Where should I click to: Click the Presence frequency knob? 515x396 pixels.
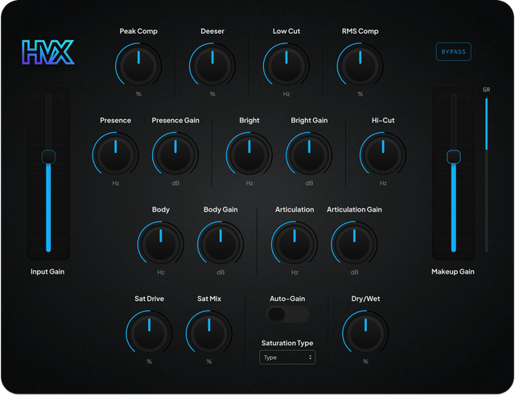click(x=116, y=155)
